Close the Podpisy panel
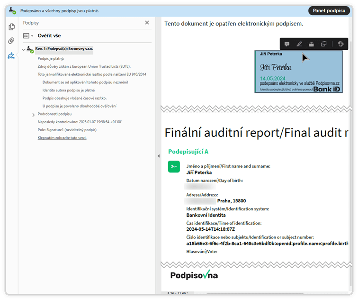 tap(147, 23)
